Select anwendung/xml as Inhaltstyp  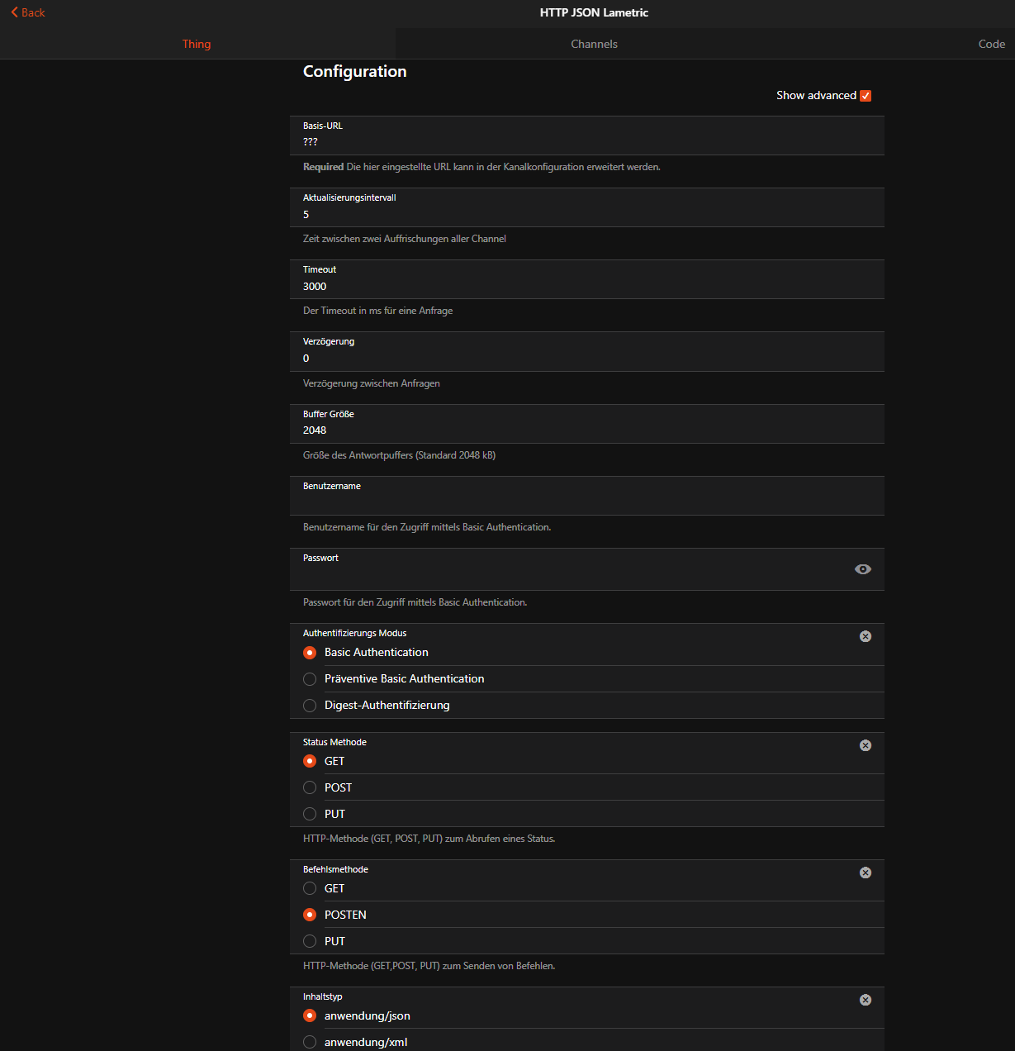click(310, 1042)
